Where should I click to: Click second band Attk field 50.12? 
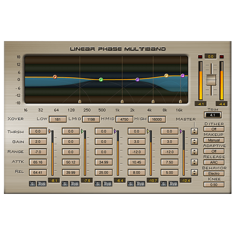tap(71, 162)
